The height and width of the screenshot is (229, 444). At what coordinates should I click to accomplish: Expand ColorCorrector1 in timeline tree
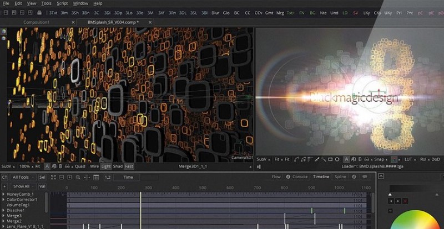(x=3, y=200)
